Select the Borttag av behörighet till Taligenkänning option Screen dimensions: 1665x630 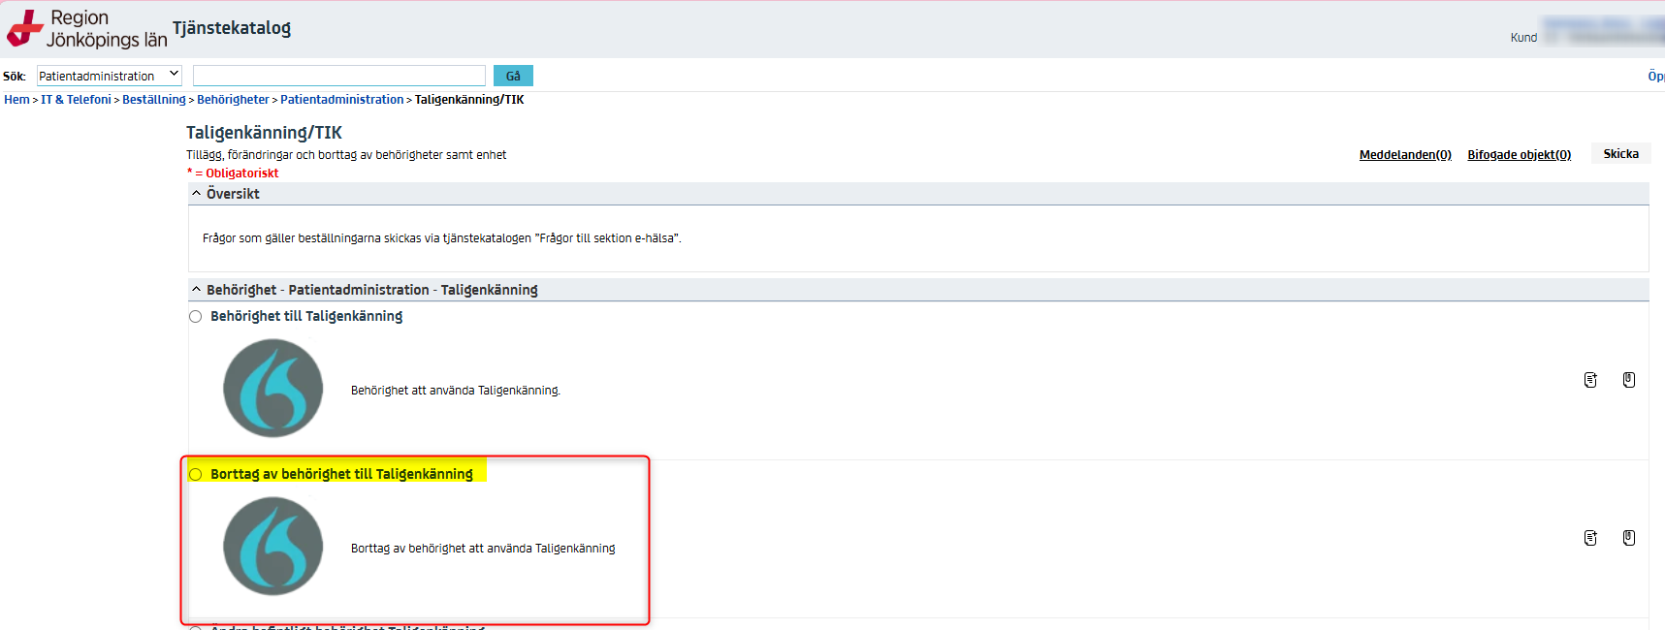point(196,475)
